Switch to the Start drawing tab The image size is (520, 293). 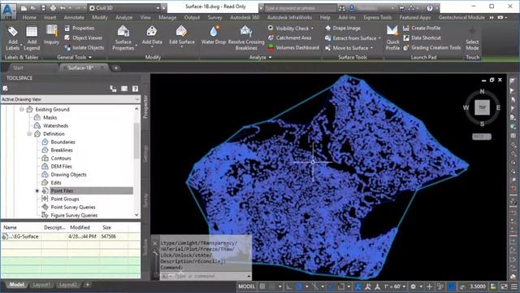(18, 68)
